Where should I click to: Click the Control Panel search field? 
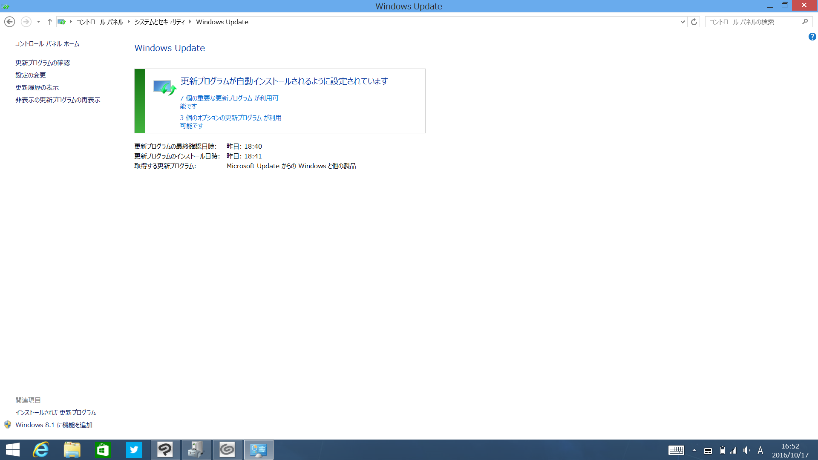(x=752, y=22)
